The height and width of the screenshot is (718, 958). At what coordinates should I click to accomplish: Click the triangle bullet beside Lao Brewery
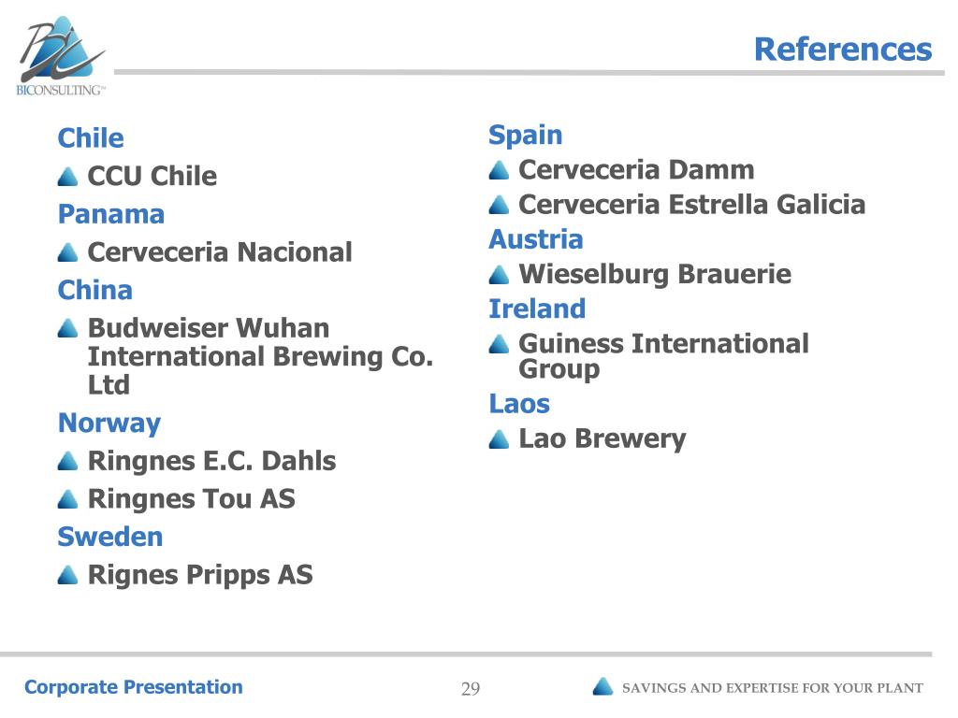[x=500, y=439]
